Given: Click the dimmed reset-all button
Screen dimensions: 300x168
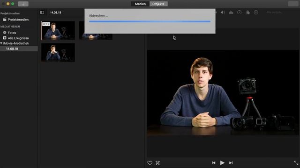Looking at the screenshot, I should [274, 13].
